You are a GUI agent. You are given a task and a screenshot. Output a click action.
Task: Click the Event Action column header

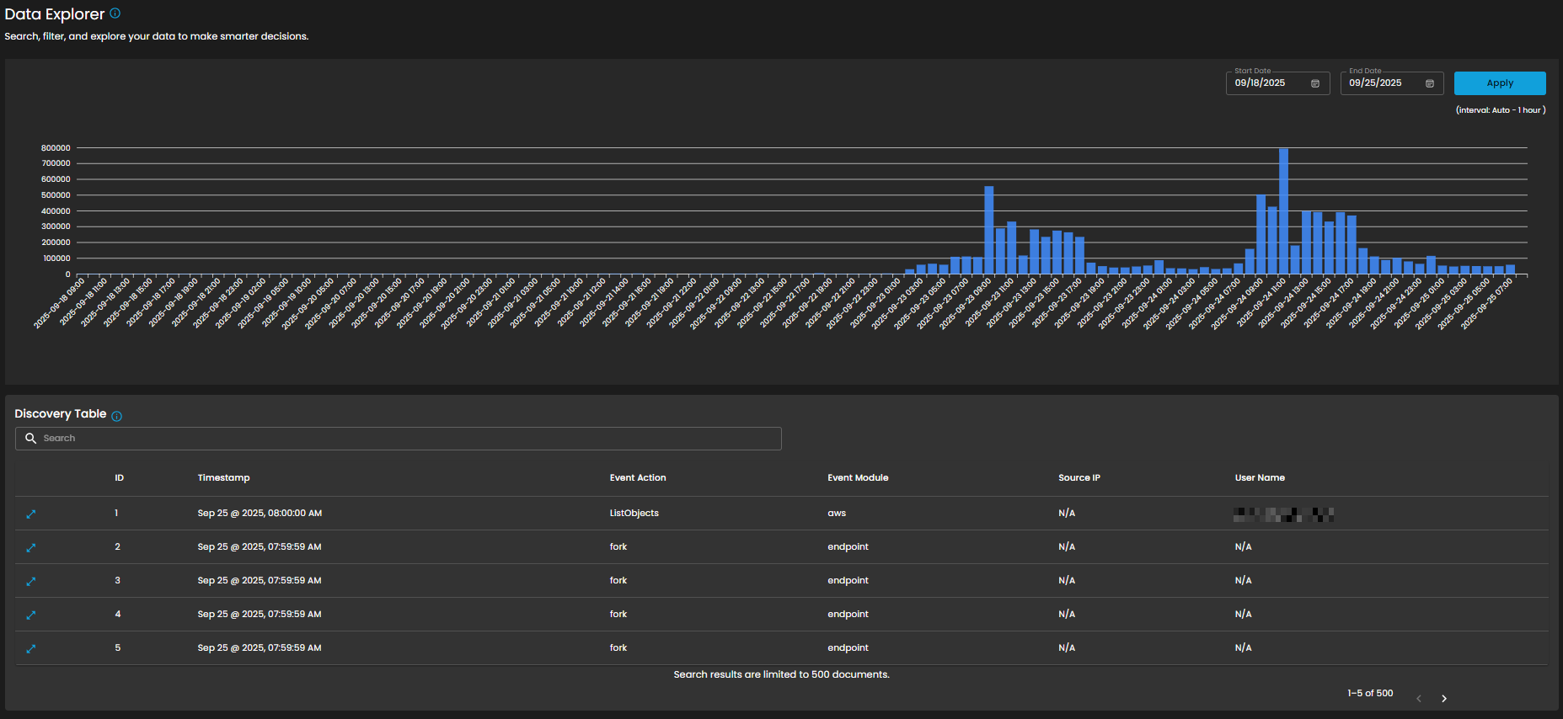click(x=638, y=478)
